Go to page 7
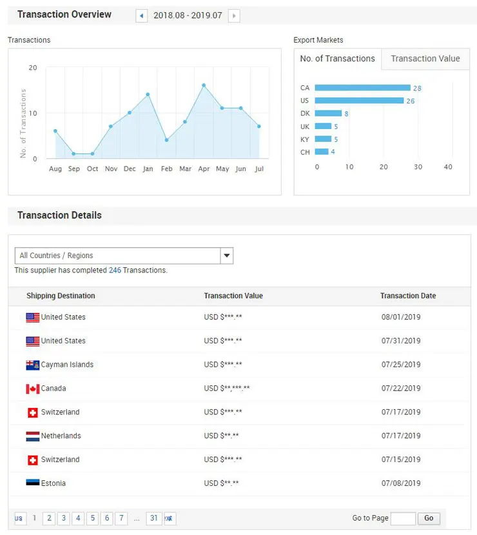Image resolution: width=477 pixels, height=535 pixels. click(x=121, y=518)
